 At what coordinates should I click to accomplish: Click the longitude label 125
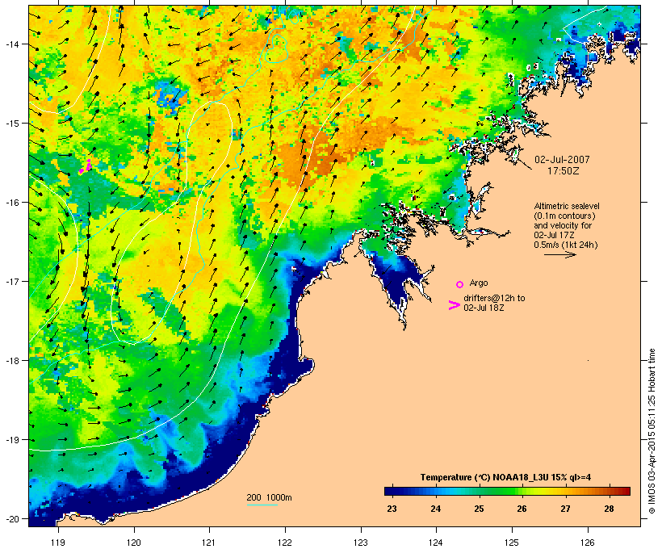[512, 543]
